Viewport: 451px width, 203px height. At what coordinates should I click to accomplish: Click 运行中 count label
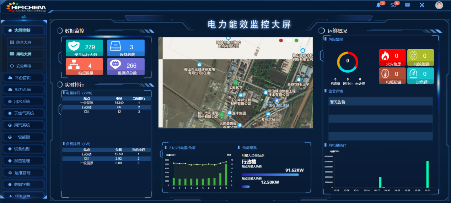[x=348, y=84]
